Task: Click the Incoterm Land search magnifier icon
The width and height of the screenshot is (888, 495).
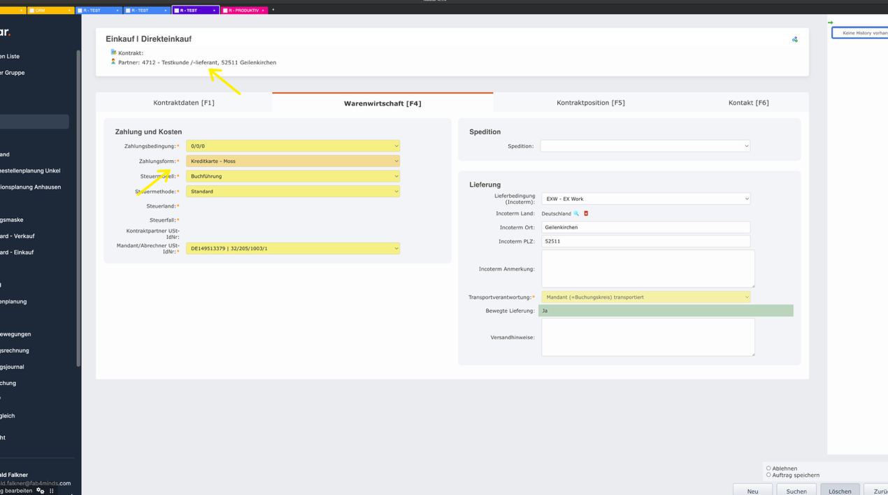Action: click(x=576, y=213)
